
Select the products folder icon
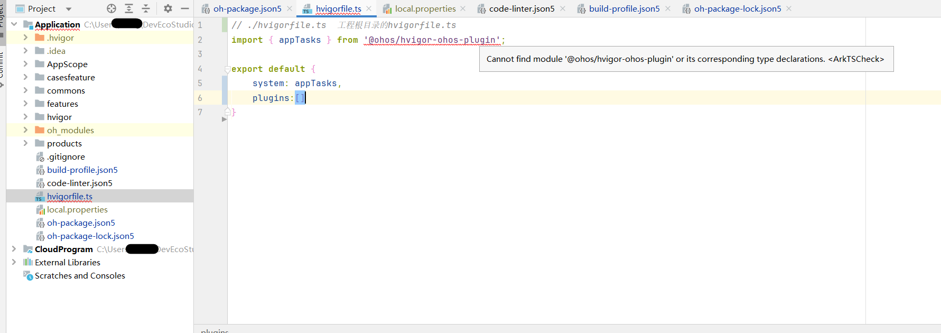(x=40, y=143)
